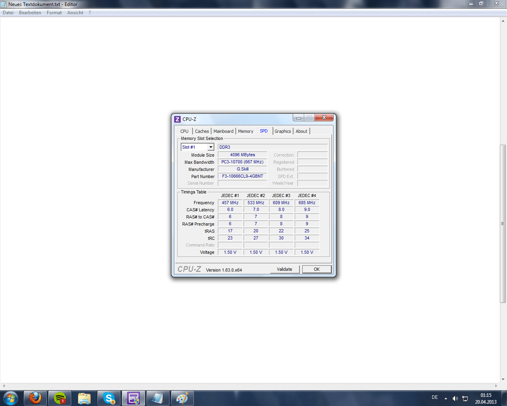507x406 pixels.
Task: Click the JEDEC #1 voltage 1.50 V
Action: [x=230, y=252]
